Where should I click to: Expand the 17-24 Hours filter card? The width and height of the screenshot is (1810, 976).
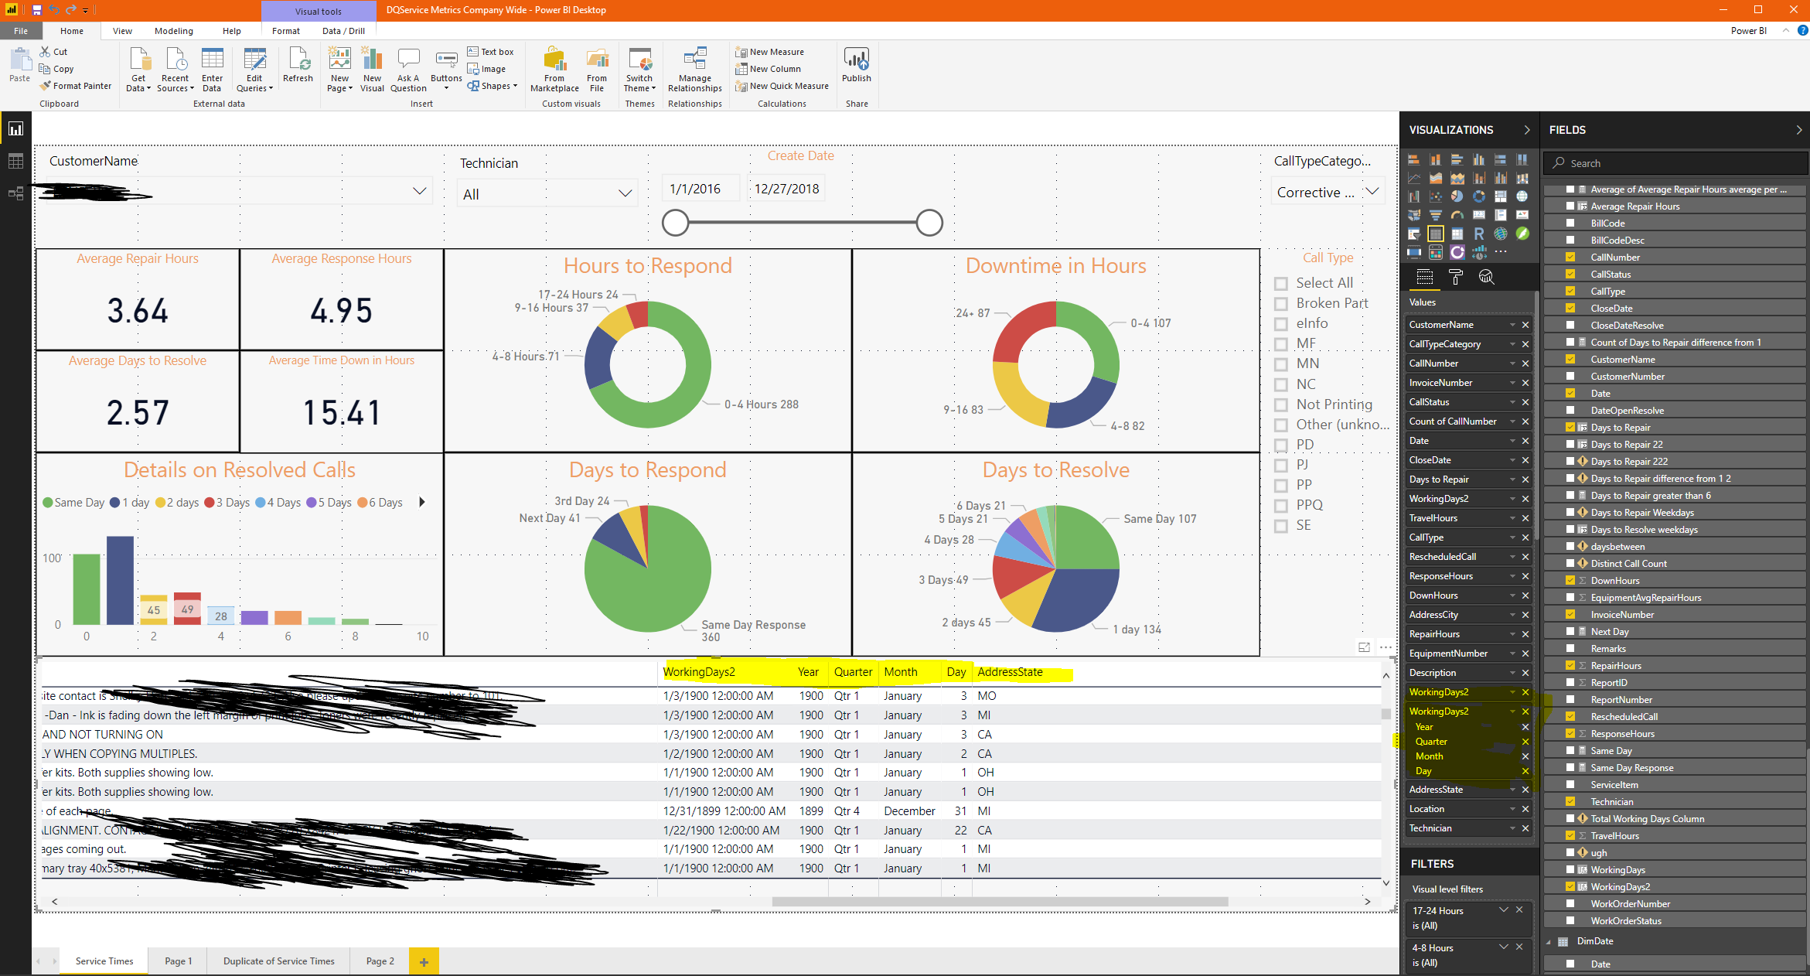(x=1503, y=909)
